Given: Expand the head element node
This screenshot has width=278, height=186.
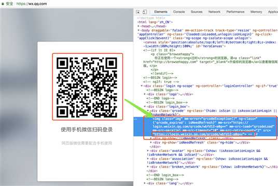Looking at the screenshot, I should pos(138,26).
